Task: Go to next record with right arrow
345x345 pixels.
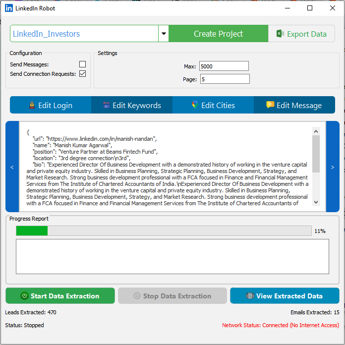Action: tap(333, 167)
